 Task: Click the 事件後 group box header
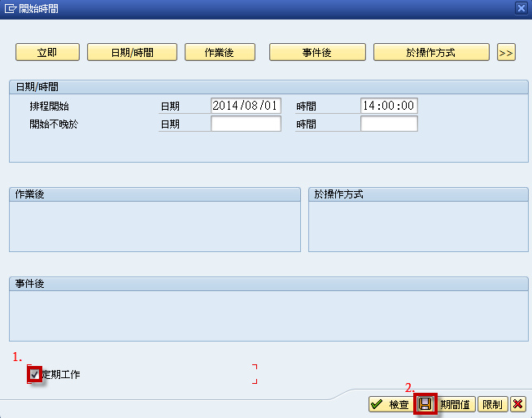coord(268,284)
